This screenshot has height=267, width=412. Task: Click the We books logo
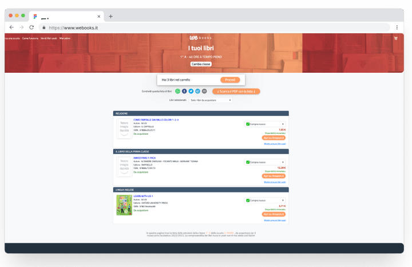200,38
